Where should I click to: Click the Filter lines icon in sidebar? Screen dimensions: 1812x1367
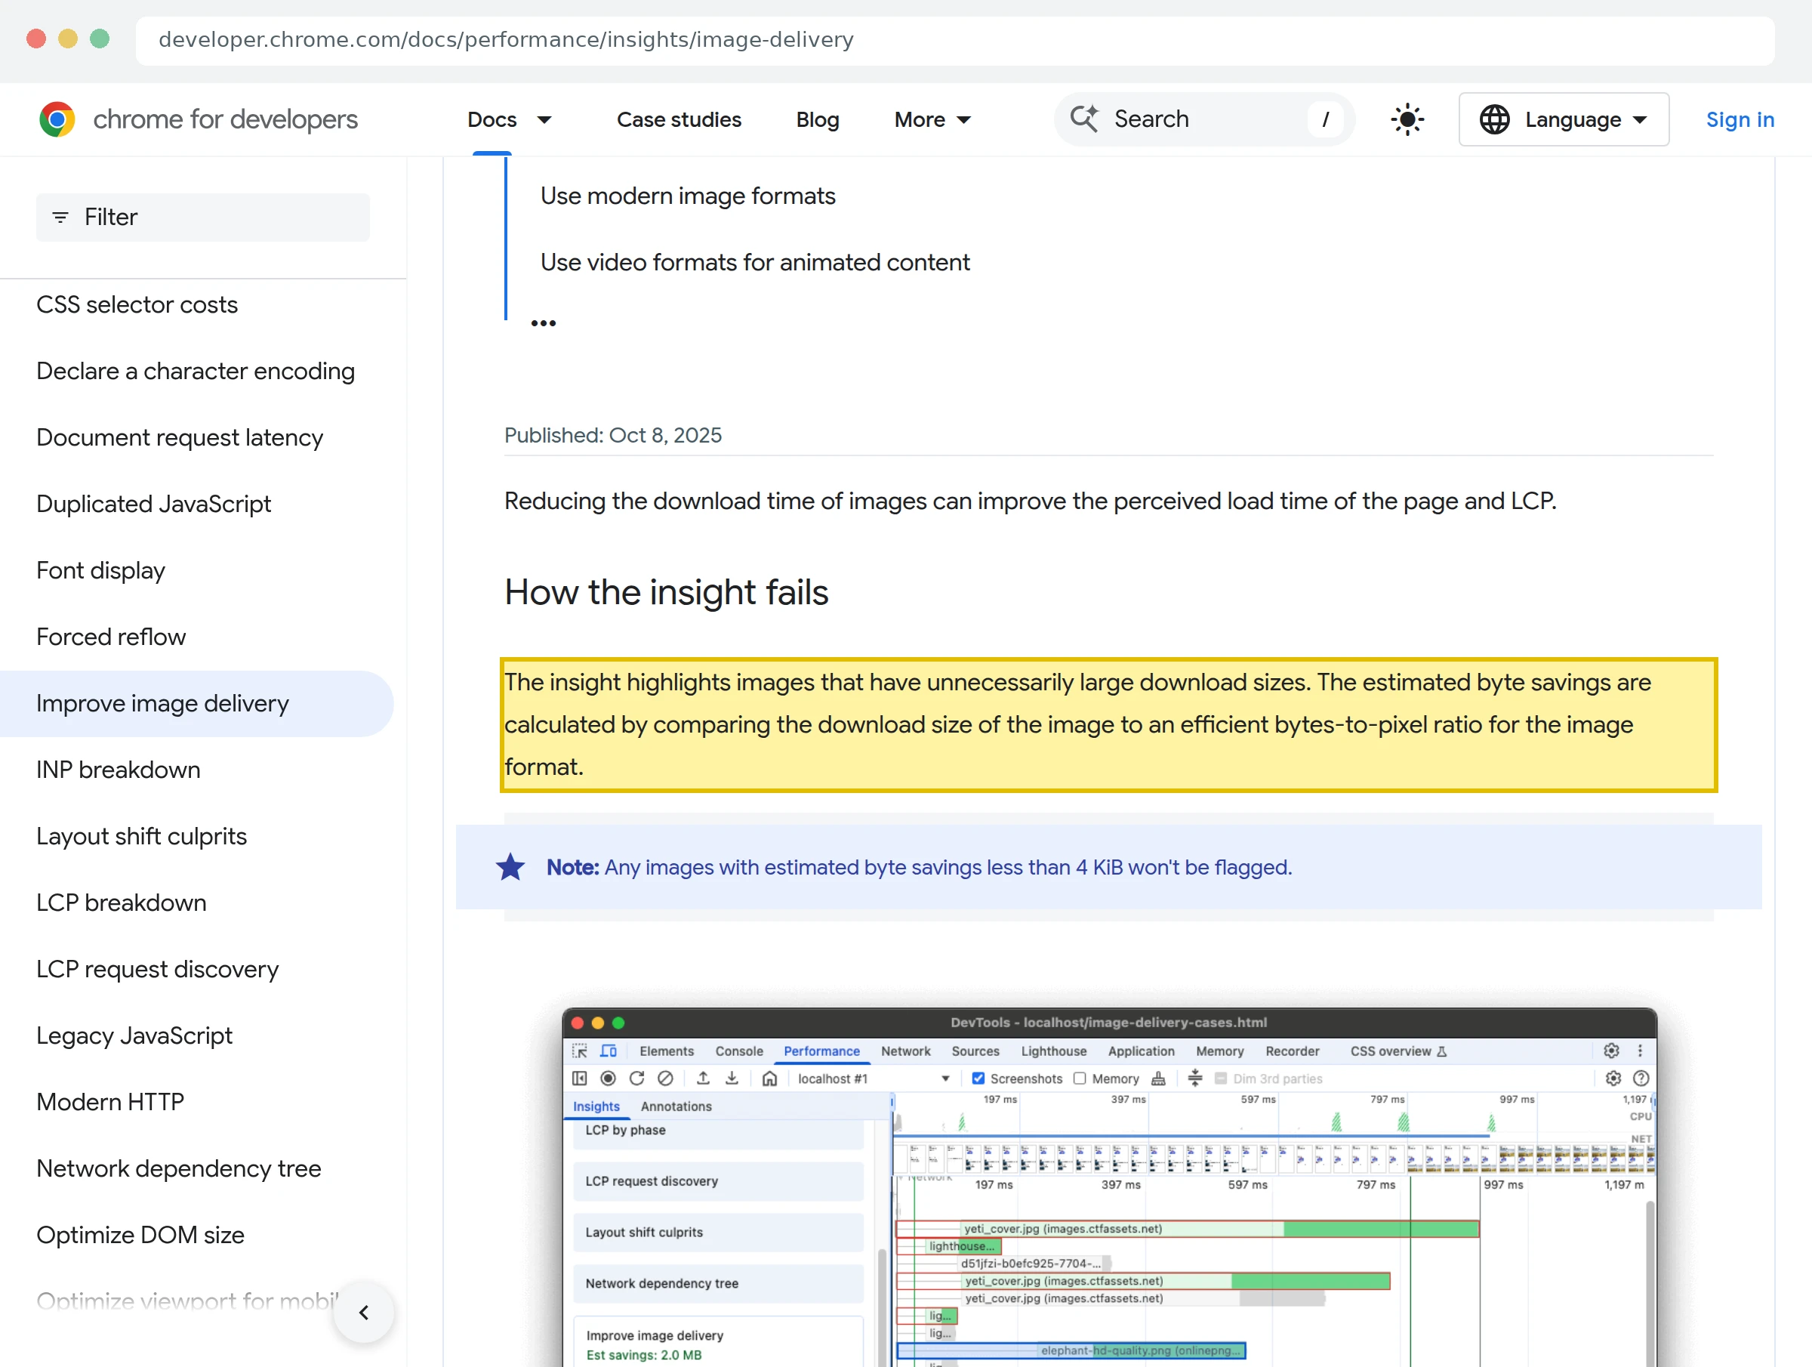coord(60,218)
